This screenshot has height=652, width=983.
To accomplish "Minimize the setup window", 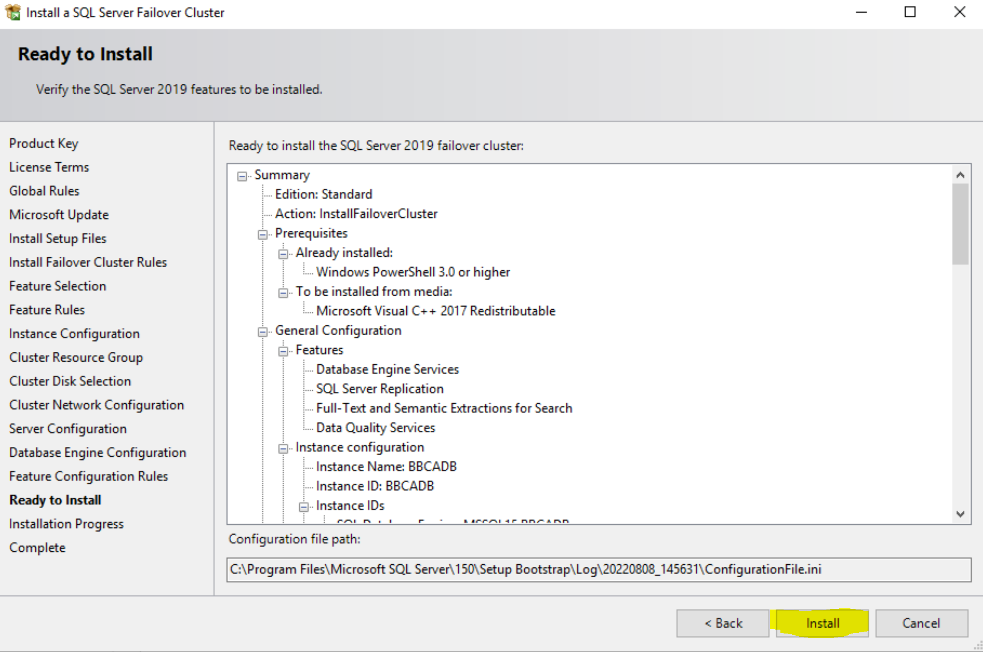I will click(x=861, y=12).
